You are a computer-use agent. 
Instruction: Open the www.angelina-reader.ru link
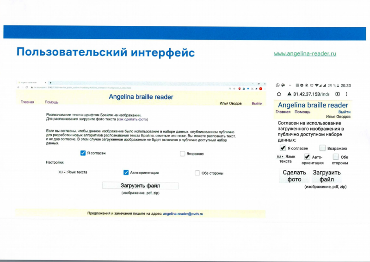305,54
